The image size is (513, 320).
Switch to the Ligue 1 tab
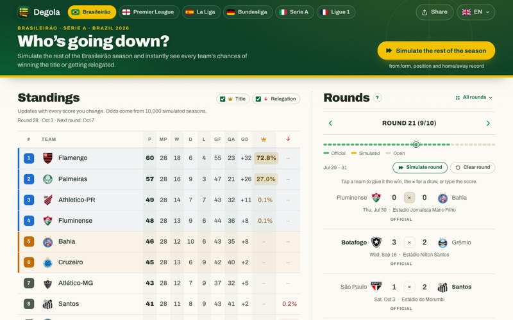(x=336, y=12)
